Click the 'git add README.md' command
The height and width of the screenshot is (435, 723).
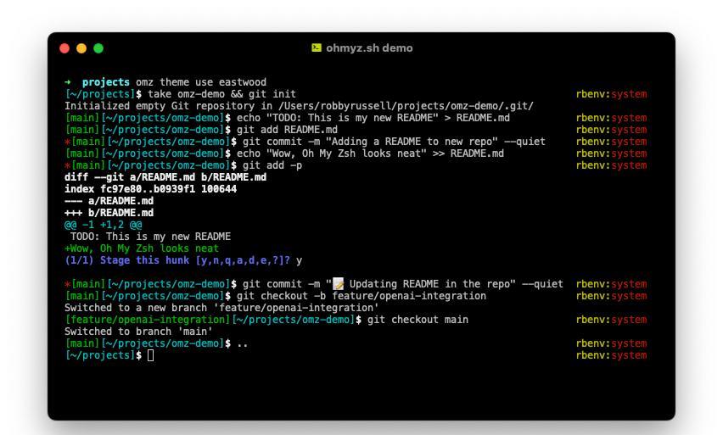tap(288, 130)
